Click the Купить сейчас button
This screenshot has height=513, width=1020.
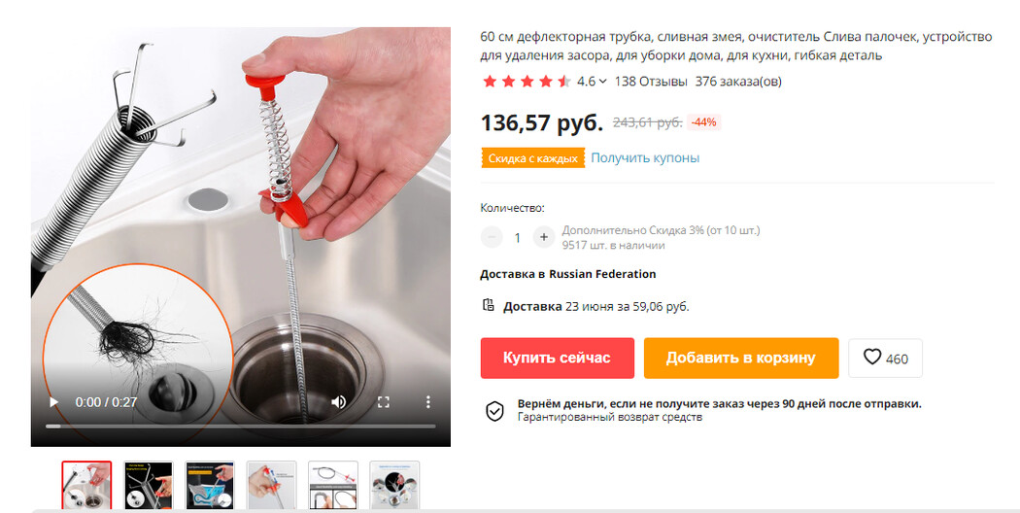click(x=557, y=359)
